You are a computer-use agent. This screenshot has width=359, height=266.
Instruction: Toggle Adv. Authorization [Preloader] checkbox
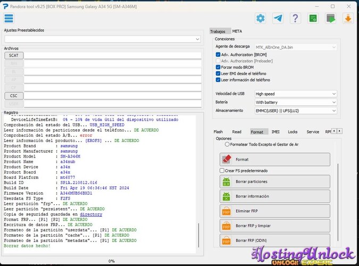pyautogui.click(x=218, y=61)
